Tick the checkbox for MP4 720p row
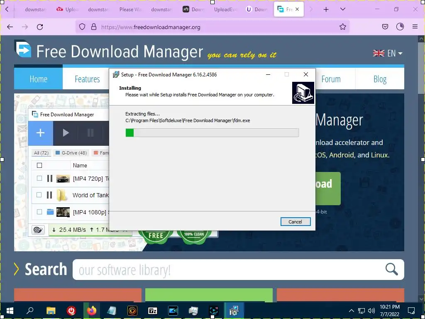Viewport: 425px width, 319px height. (x=39, y=178)
